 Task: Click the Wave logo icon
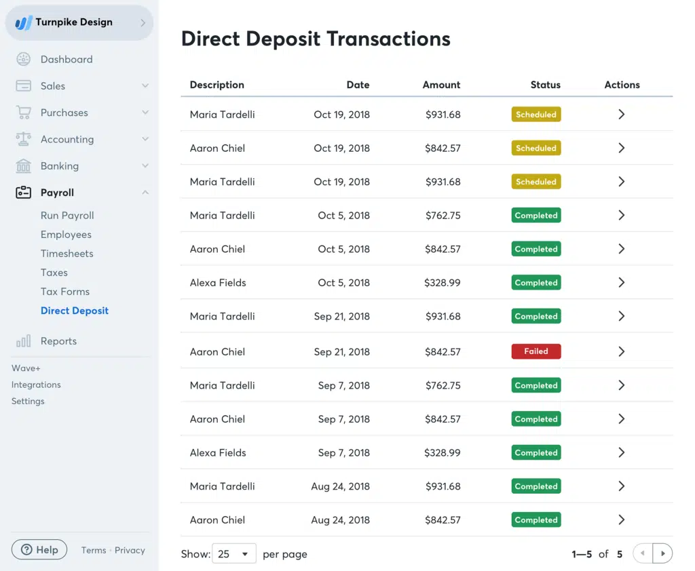click(24, 22)
